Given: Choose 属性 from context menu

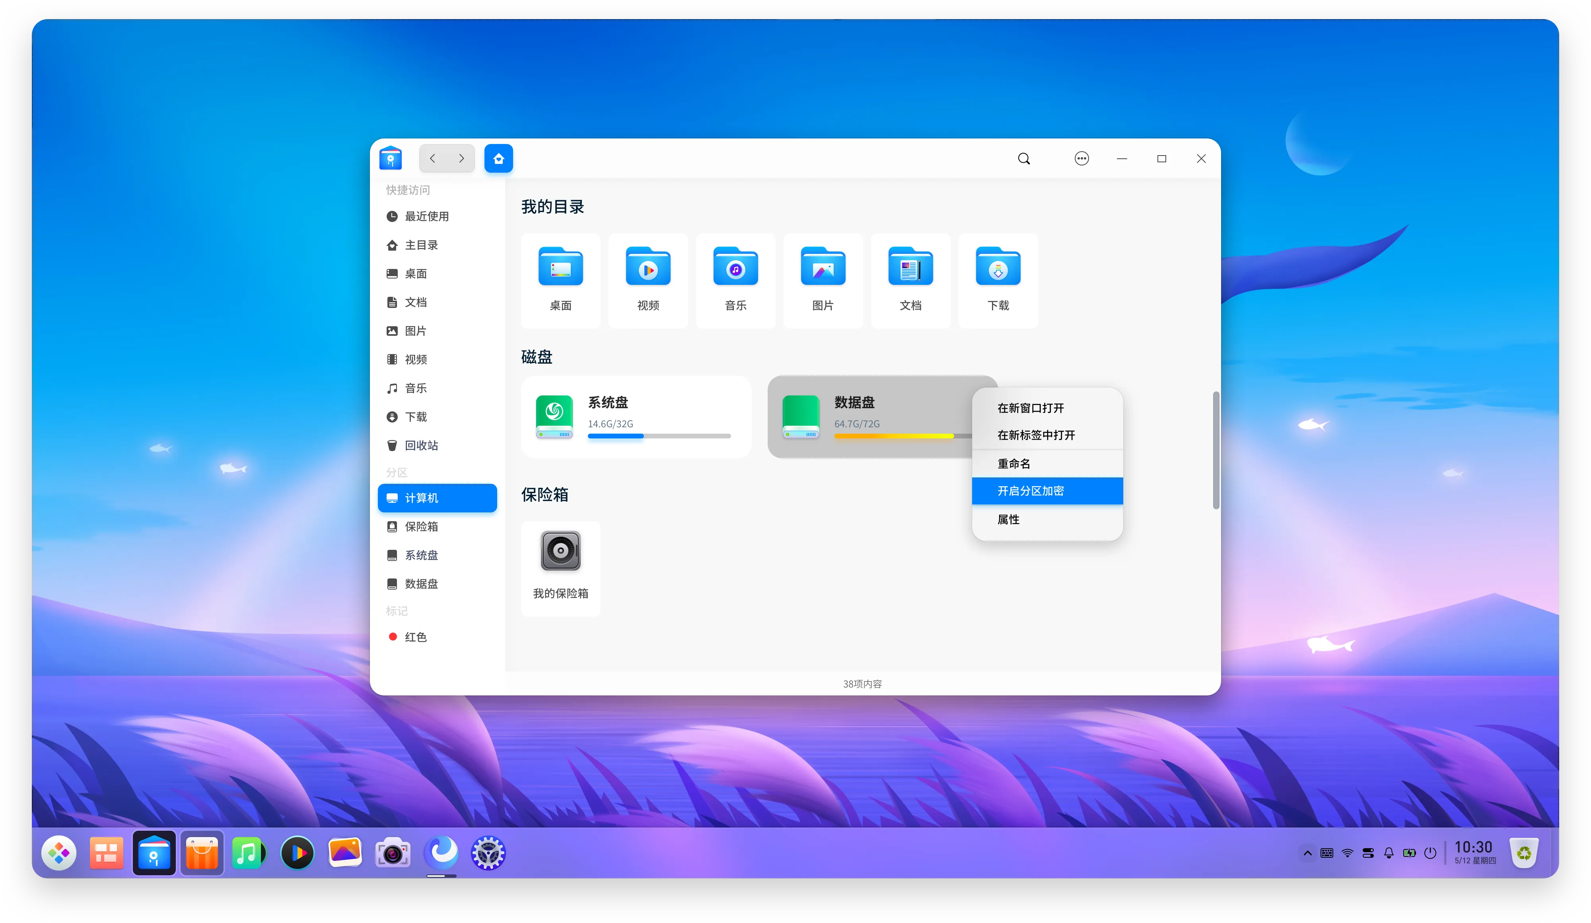Looking at the screenshot, I should pos(1047,519).
